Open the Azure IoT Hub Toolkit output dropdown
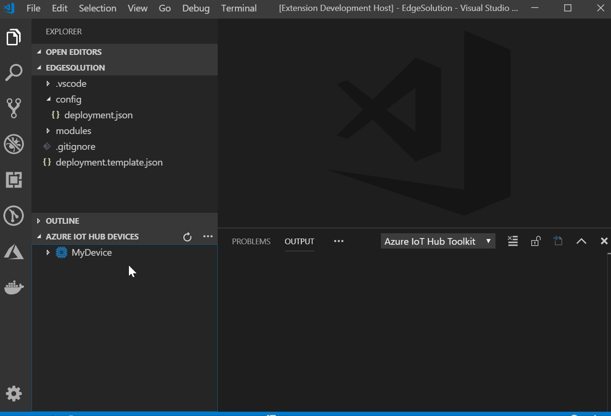The width and height of the screenshot is (611, 416). coord(438,241)
